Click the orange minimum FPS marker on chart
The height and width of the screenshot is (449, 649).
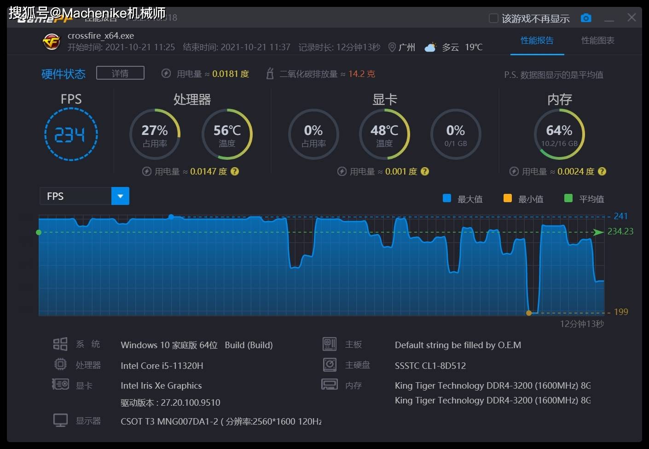tap(529, 313)
